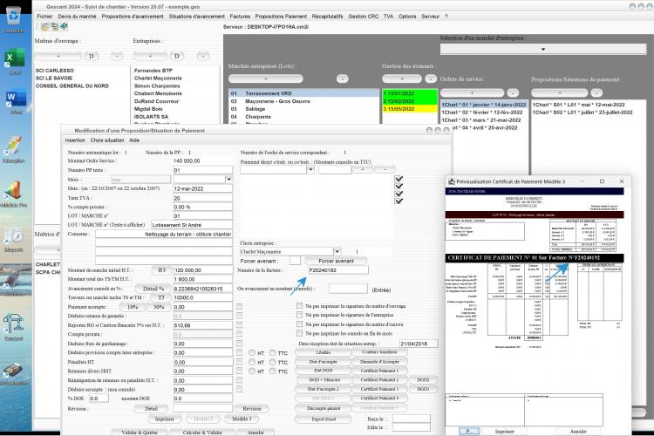The height and width of the screenshot is (436, 654).
Task: Select the yellow avenant 3 15/05/2022
Action: click(410, 109)
